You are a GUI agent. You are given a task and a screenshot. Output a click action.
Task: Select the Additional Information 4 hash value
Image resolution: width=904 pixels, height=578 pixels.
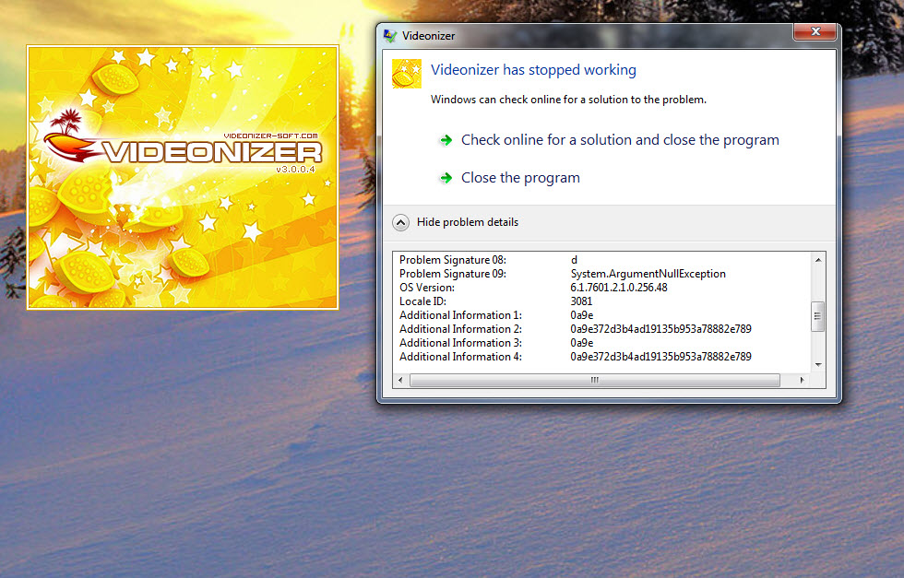tap(660, 357)
